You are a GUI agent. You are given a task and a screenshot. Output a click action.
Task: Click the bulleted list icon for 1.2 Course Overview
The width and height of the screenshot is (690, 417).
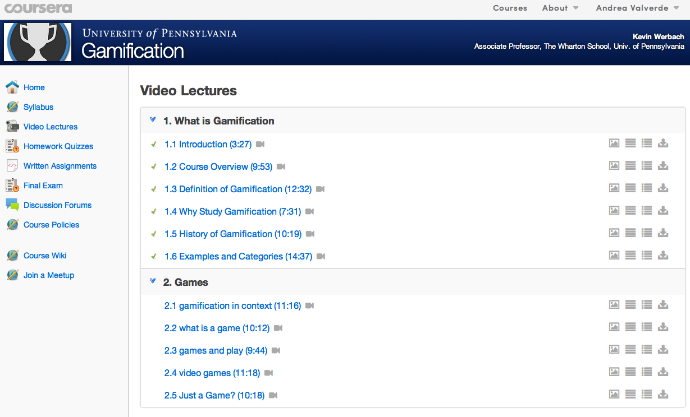[x=647, y=166]
